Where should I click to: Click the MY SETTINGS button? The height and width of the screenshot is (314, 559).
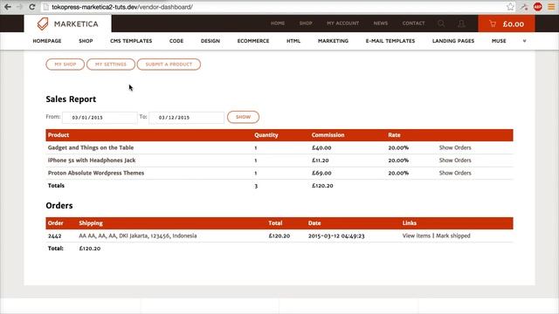(x=111, y=65)
